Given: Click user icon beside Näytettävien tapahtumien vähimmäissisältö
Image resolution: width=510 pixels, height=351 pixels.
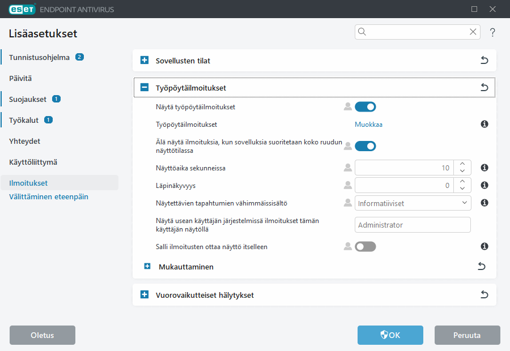Looking at the screenshot, I should [x=348, y=203].
